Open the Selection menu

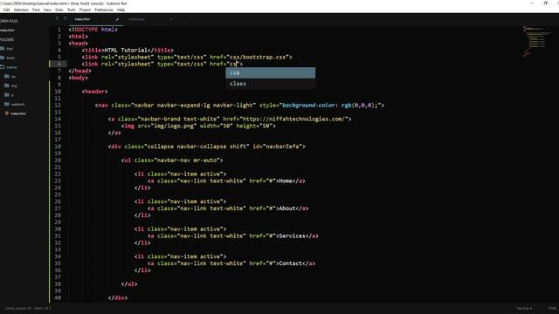(21, 10)
